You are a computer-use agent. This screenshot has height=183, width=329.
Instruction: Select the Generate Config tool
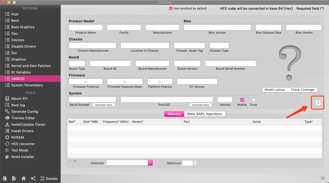(x=25, y=111)
